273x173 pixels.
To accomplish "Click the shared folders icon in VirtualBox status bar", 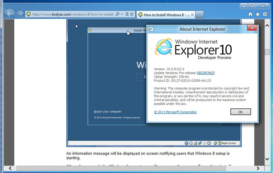I will (x=204, y=143).
